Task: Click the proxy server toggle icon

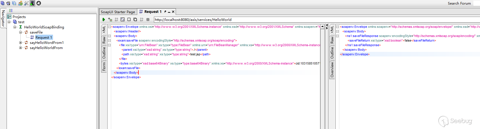Action: coord(32,3)
